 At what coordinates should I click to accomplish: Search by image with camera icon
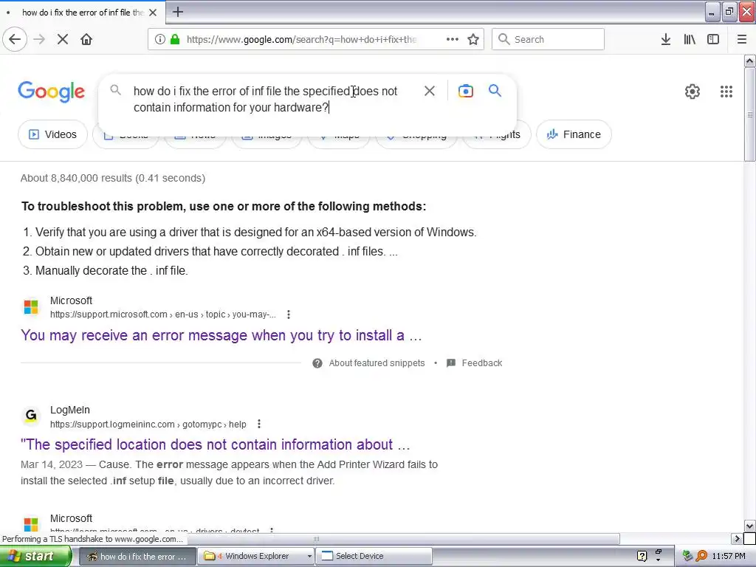(465, 91)
